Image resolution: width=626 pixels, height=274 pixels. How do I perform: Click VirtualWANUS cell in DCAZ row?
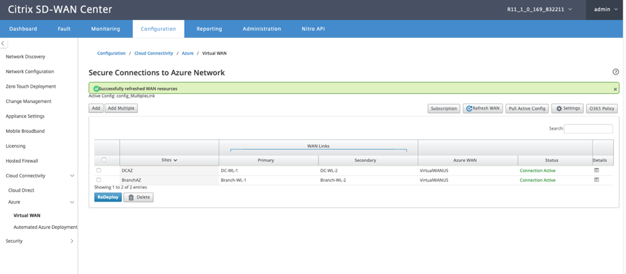(x=434, y=170)
